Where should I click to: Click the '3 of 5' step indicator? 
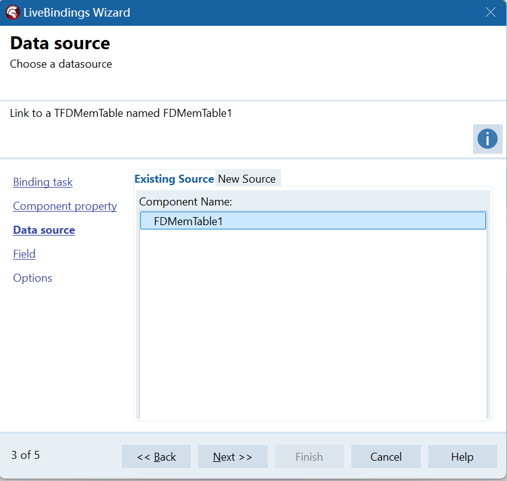click(25, 455)
